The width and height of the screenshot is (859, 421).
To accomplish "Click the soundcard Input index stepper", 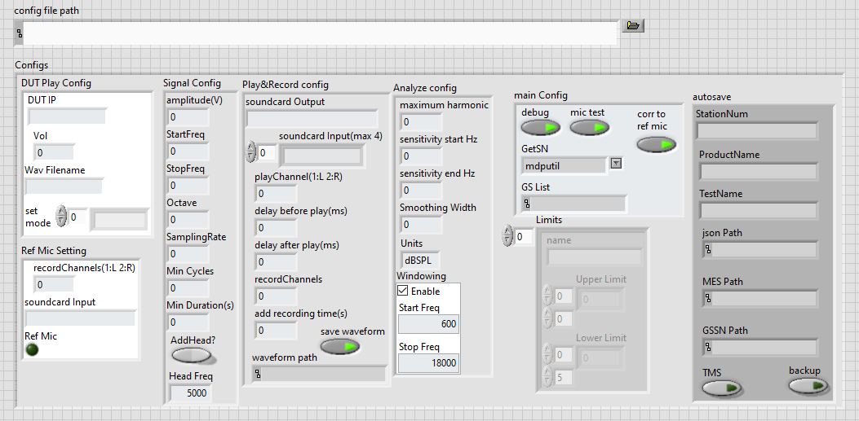I will (251, 152).
